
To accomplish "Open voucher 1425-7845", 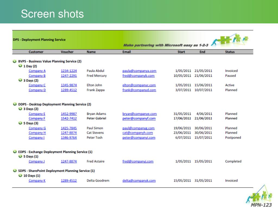I will click(69, 128).
